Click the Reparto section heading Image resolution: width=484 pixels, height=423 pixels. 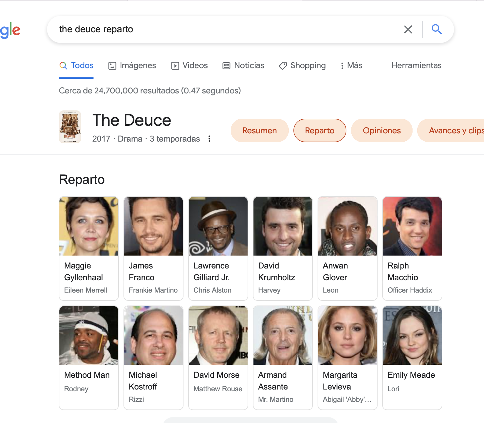point(82,179)
